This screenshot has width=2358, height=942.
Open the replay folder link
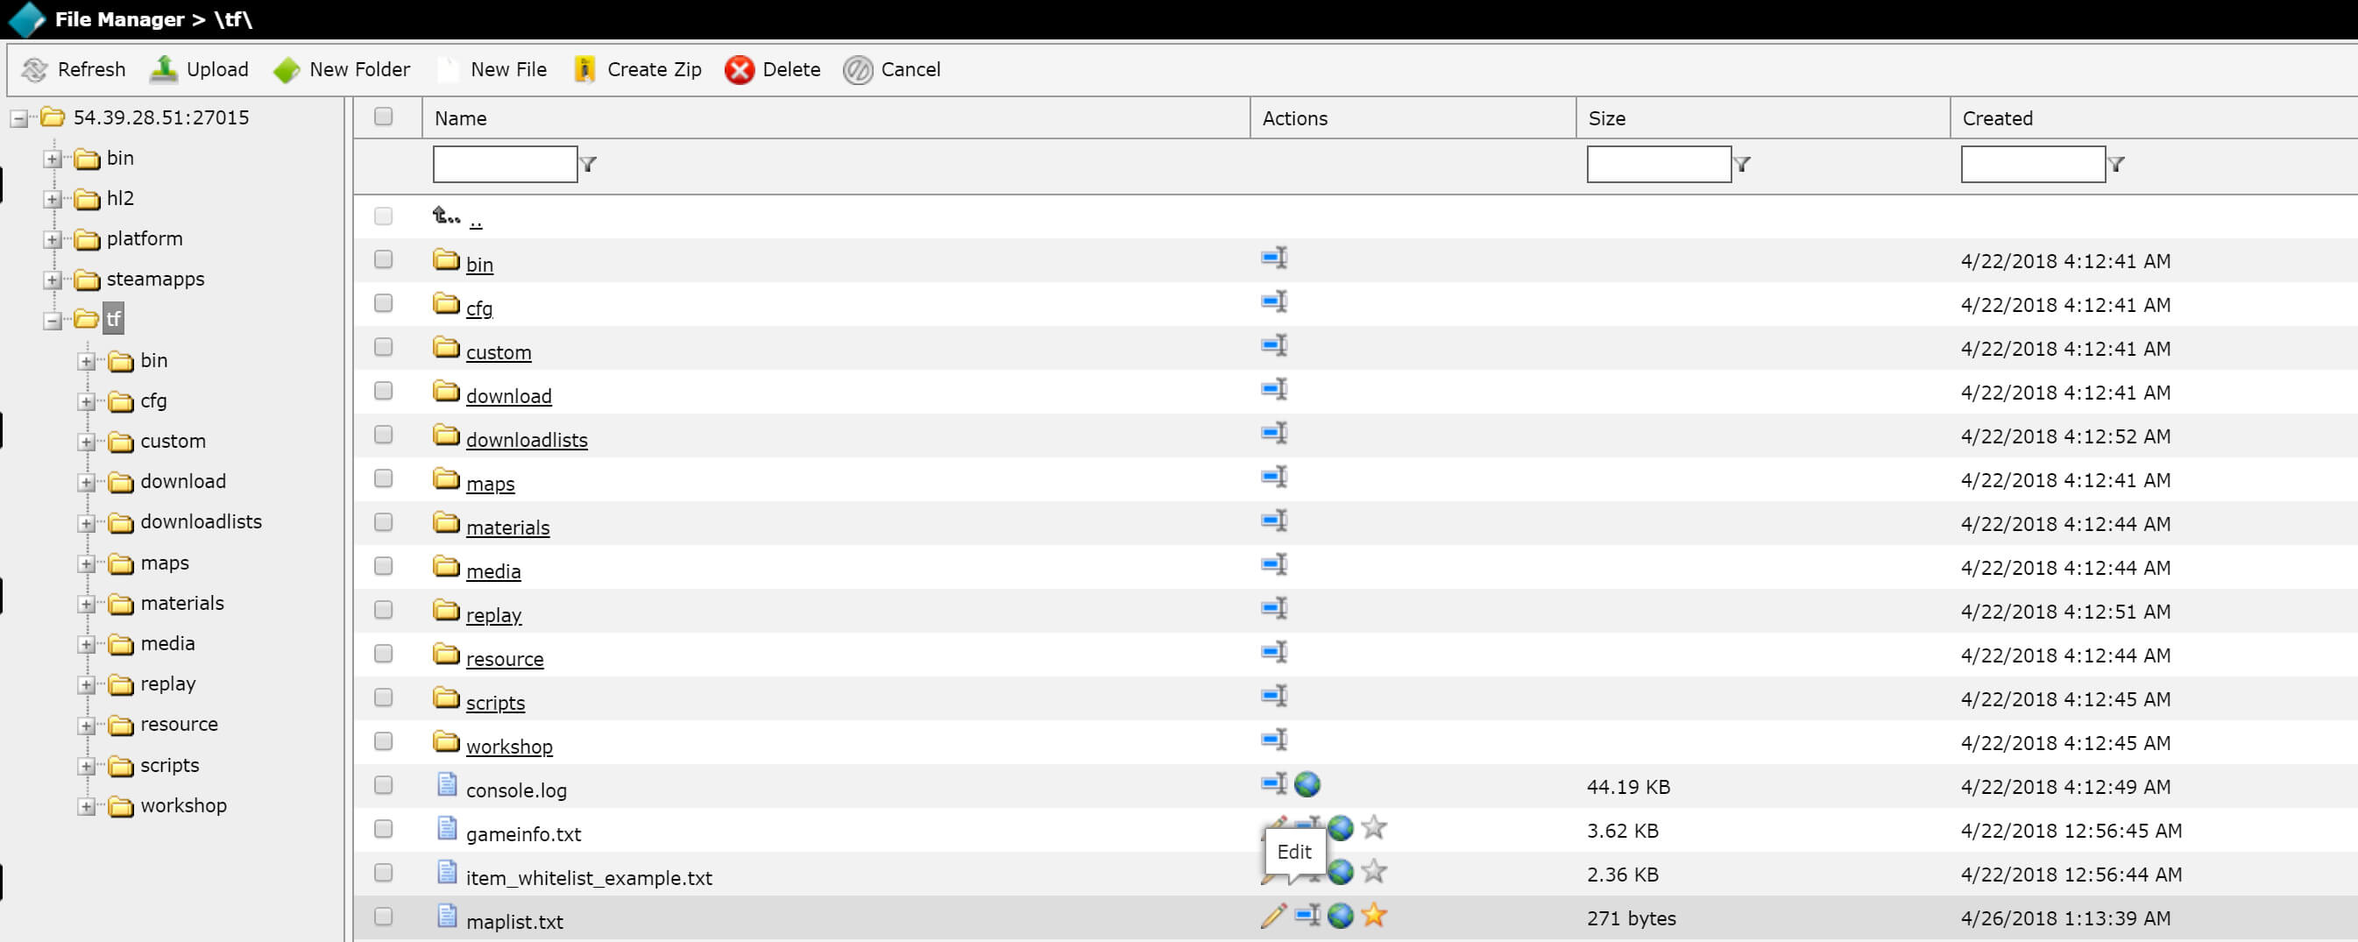click(493, 615)
